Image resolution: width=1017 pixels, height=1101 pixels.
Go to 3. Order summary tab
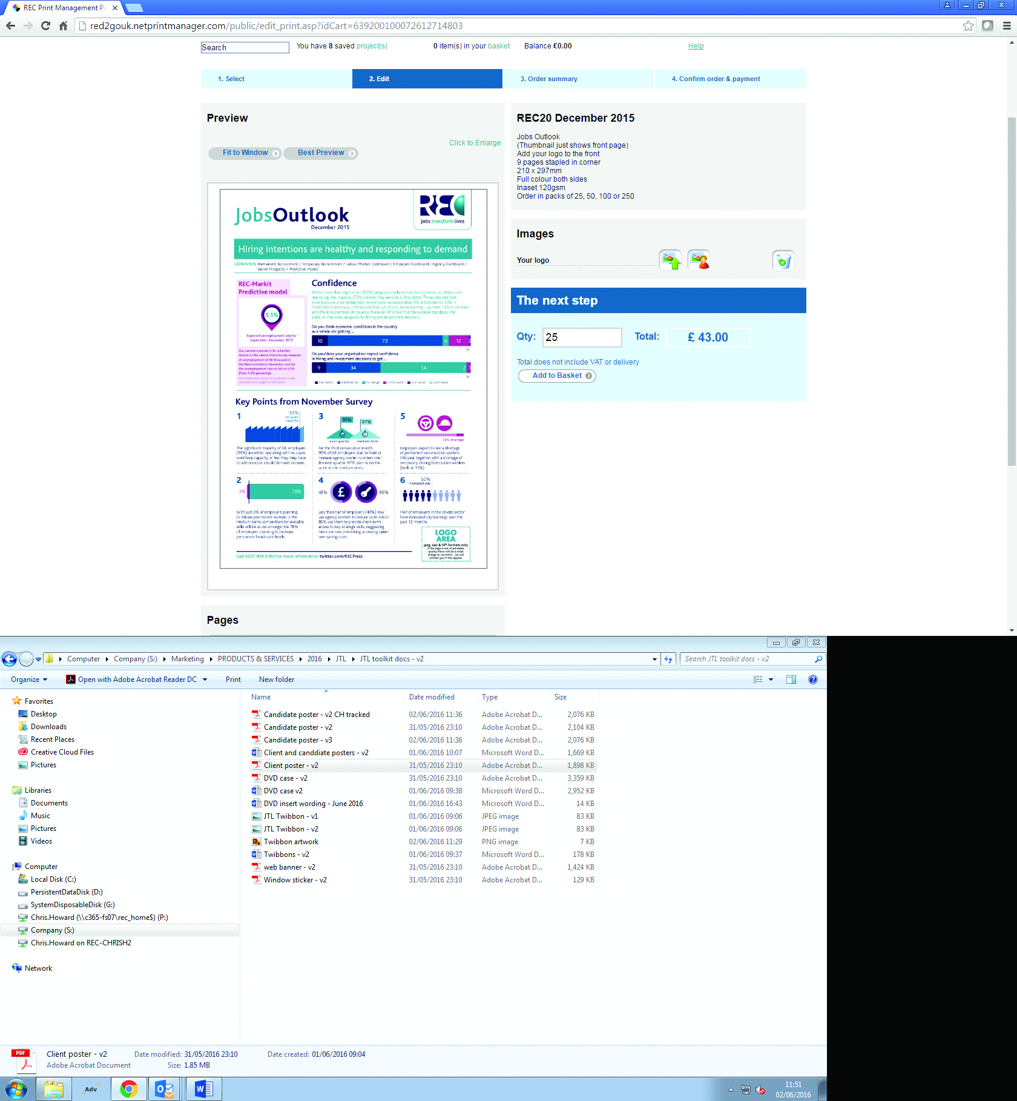pos(579,79)
